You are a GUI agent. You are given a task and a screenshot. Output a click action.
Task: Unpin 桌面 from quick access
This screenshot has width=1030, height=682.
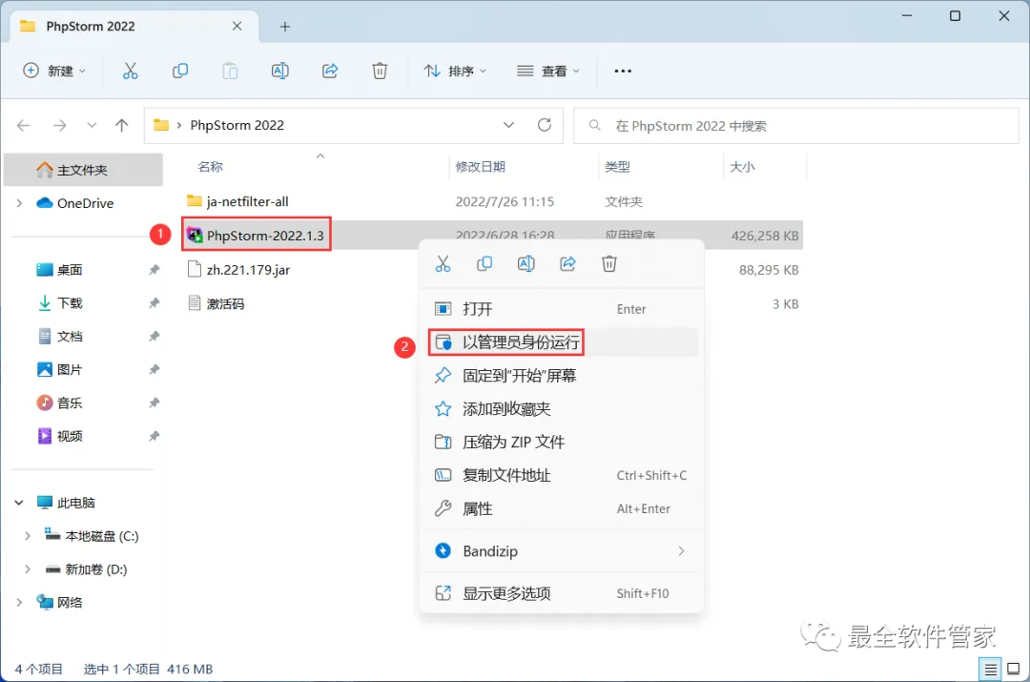pyautogui.click(x=154, y=269)
